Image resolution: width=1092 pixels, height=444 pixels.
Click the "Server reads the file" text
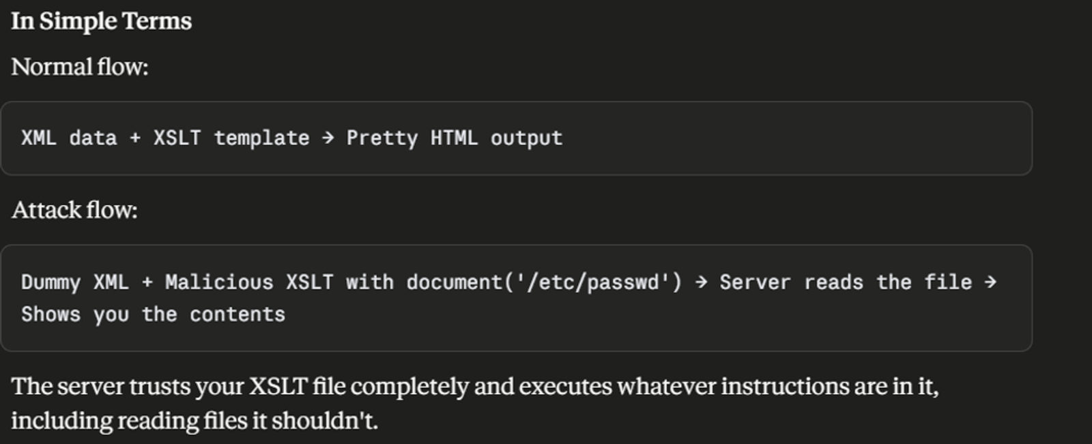pos(846,282)
